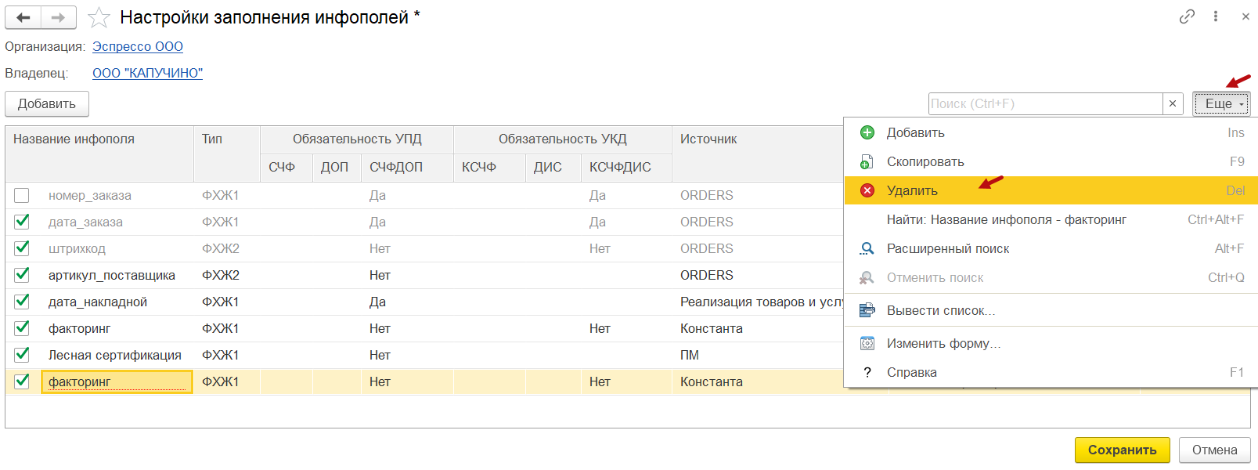Open owner link ООО "КАПУЧИНО"

click(x=147, y=73)
